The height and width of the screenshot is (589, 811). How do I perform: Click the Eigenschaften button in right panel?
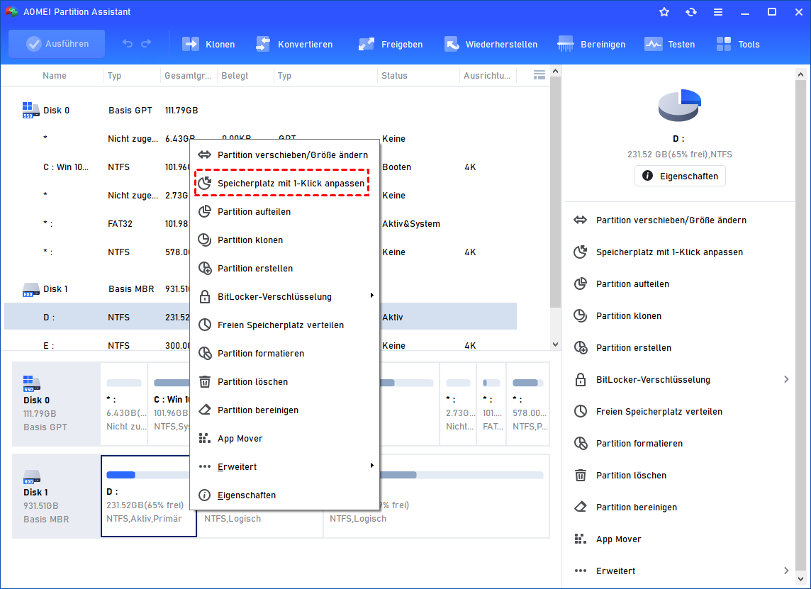point(680,176)
